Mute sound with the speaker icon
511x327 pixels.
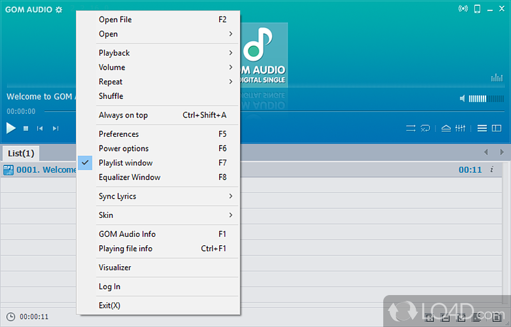click(462, 98)
